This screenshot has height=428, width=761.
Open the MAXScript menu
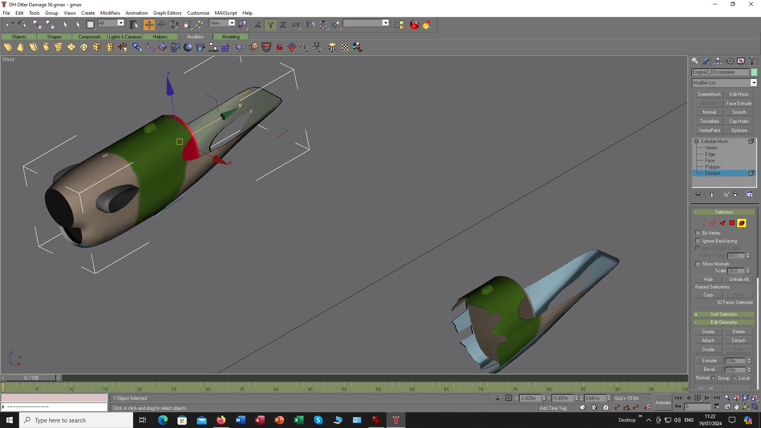(x=226, y=13)
